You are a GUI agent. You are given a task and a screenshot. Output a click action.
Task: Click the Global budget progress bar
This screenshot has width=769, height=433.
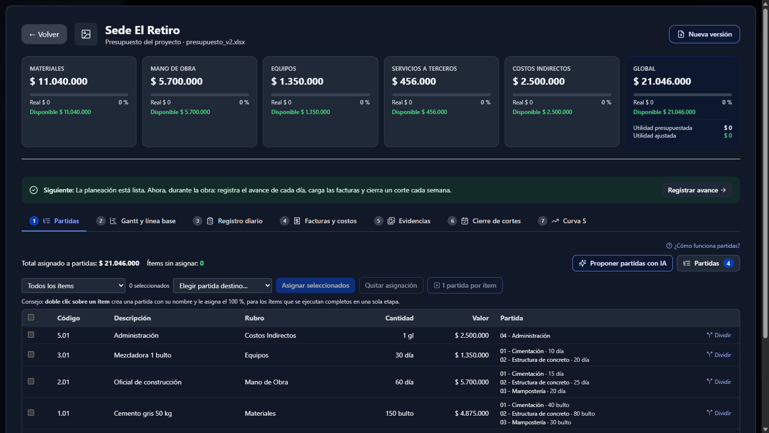[x=682, y=95]
